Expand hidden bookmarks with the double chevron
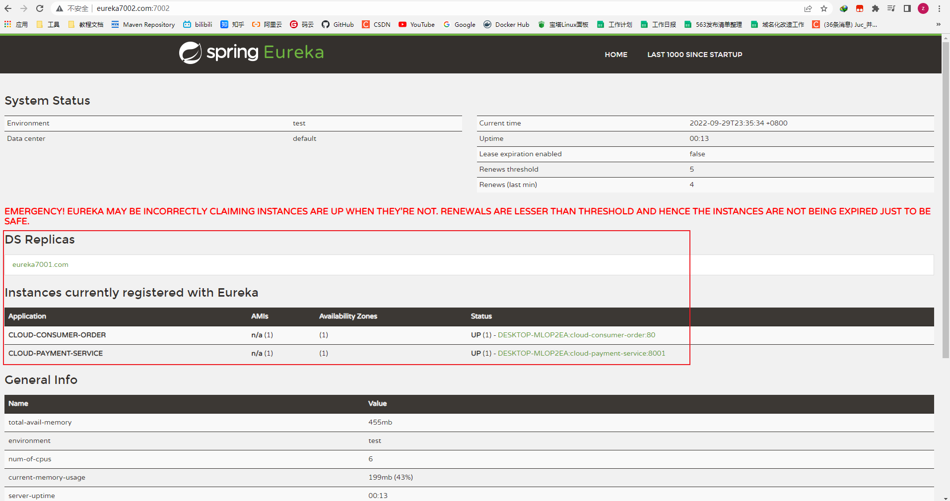This screenshot has height=501, width=950. pos(938,24)
